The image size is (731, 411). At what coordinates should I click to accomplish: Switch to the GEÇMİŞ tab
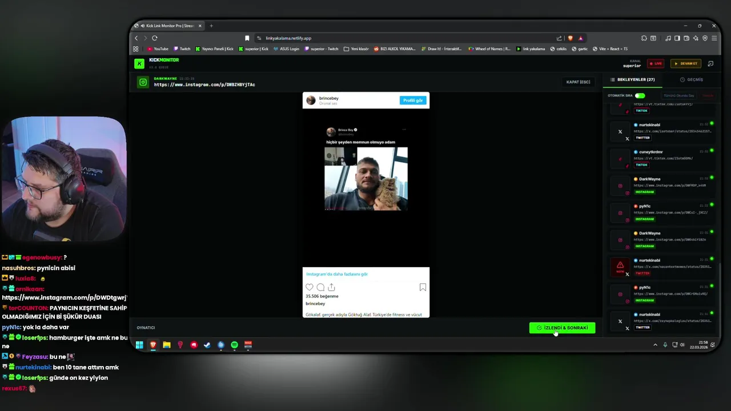pyautogui.click(x=692, y=80)
